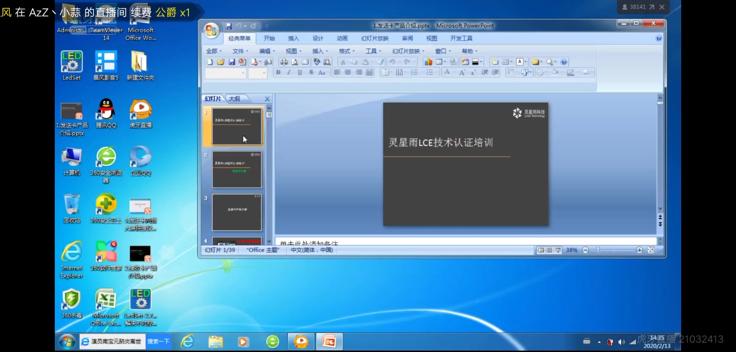Open the font name combo box
The image size is (736, 352).
(x=226, y=73)
